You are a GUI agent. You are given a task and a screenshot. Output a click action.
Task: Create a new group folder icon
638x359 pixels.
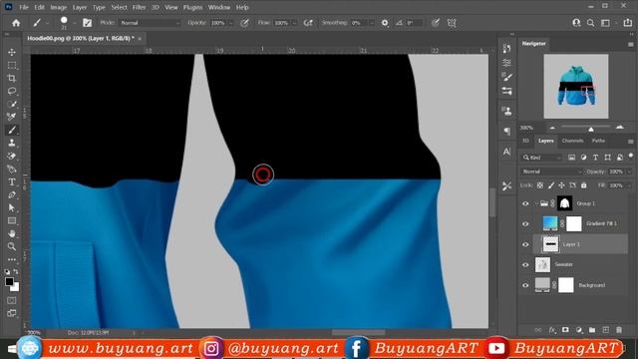click(x=592, y=330)
